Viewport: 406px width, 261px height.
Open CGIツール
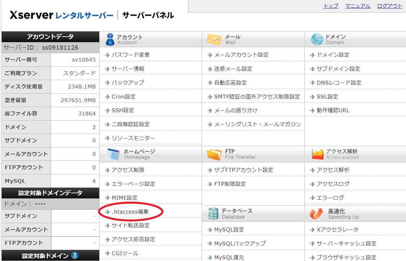pyautogui.click(x=125, y=253)
